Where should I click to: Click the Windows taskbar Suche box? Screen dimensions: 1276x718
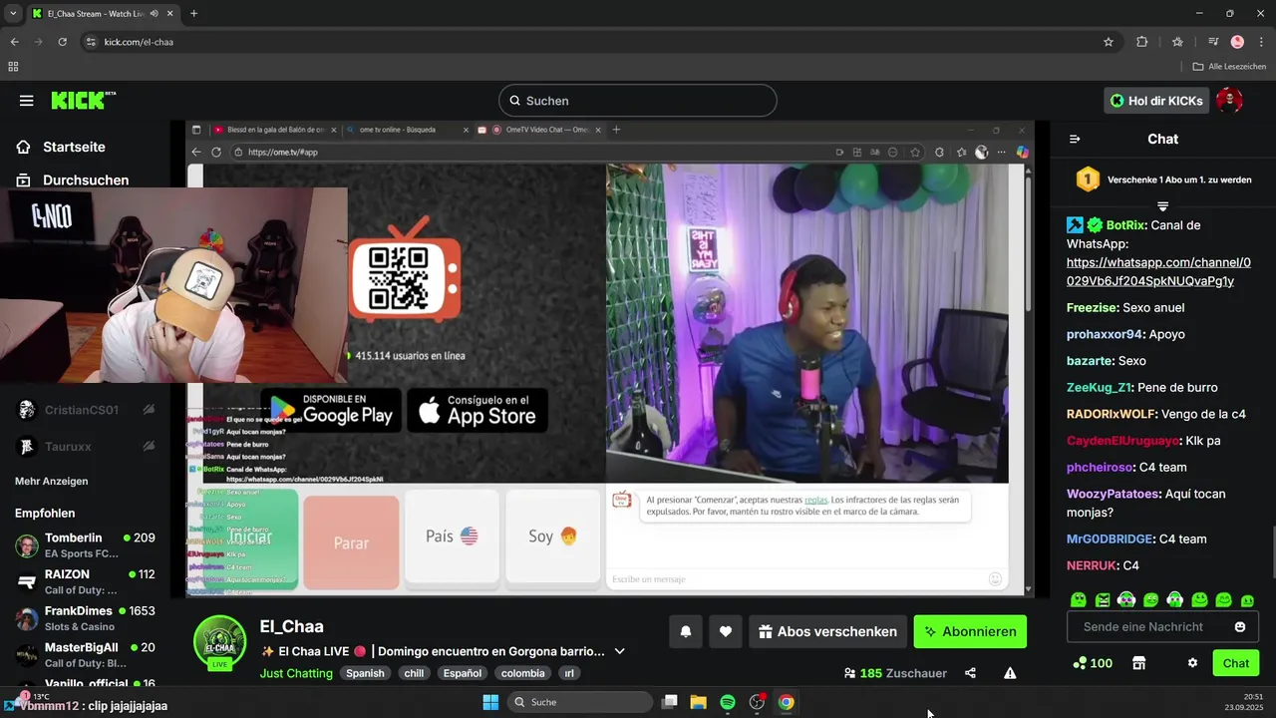click(580, 702)
